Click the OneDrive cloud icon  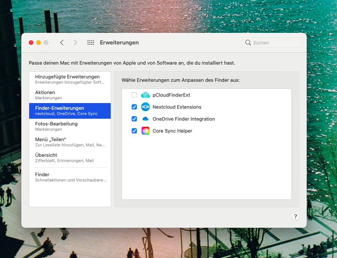[145, 119]
